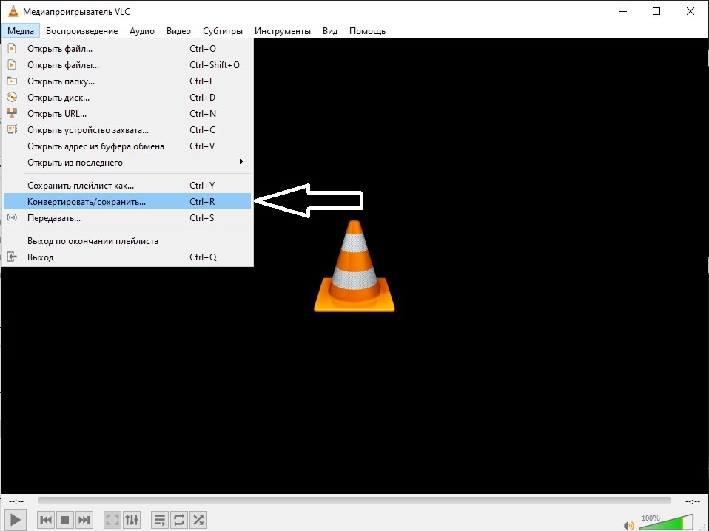Viewport: 709px width, 531px height.
Task: Maximize the VLC window
Action: pyautogui.click(x=656, y=11)
